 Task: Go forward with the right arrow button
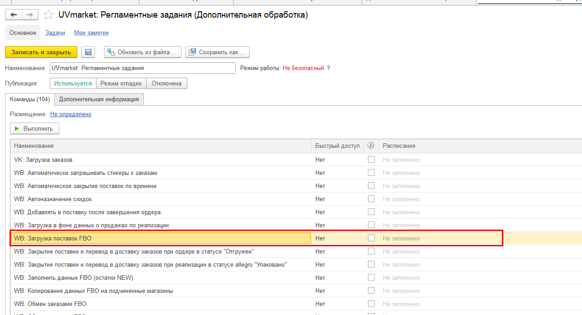(29, 15)
